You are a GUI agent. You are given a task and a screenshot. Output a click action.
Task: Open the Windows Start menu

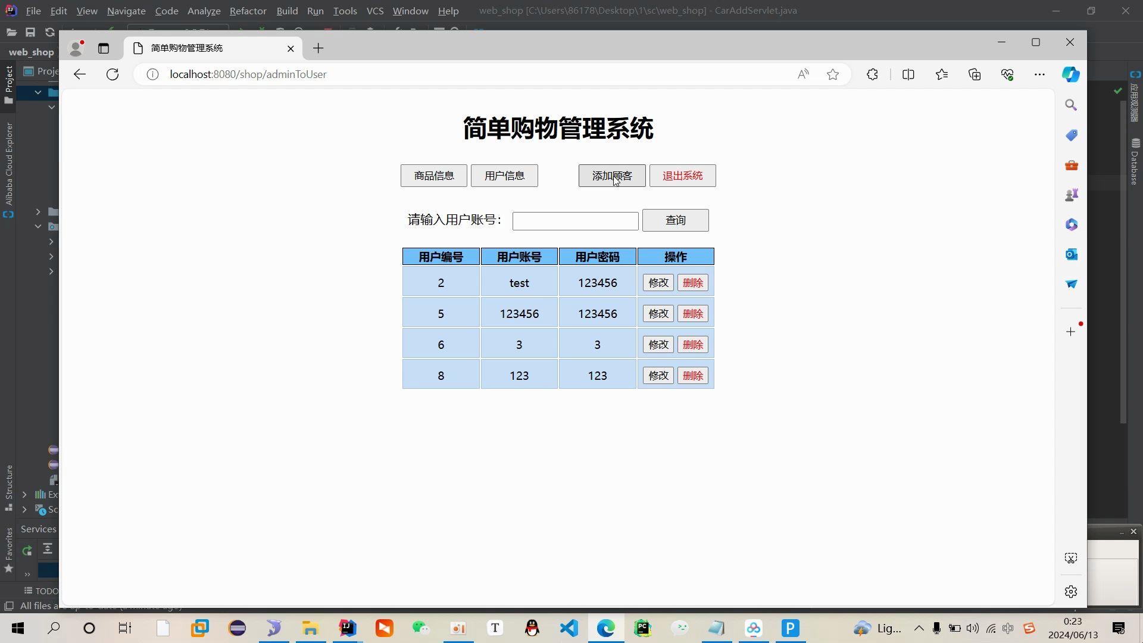18,628
